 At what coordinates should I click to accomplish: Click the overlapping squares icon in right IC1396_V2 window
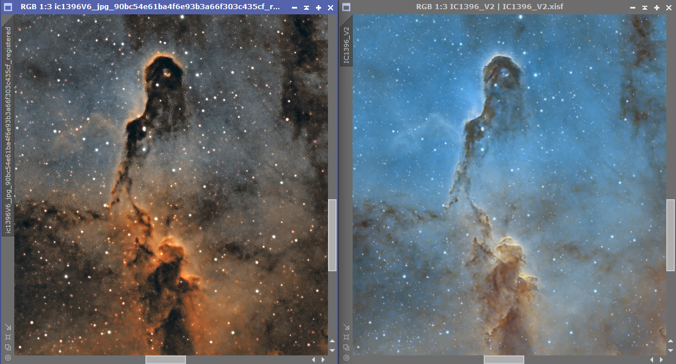tap(346, 347)
